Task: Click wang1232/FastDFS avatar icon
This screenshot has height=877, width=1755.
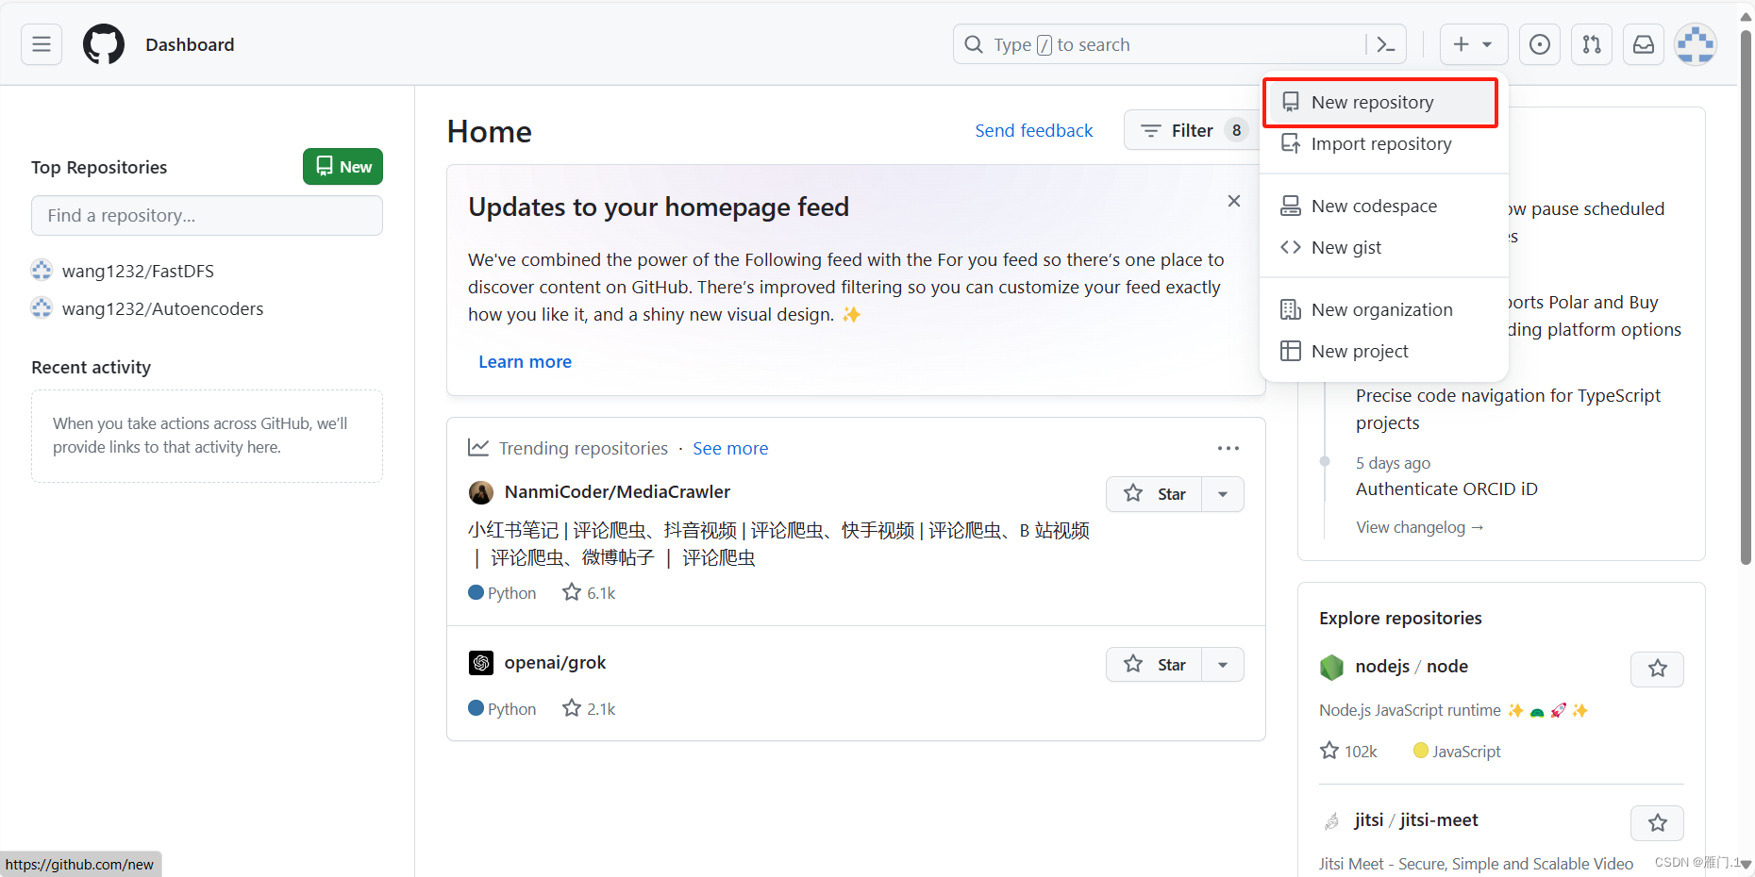Action: [42, 270]
